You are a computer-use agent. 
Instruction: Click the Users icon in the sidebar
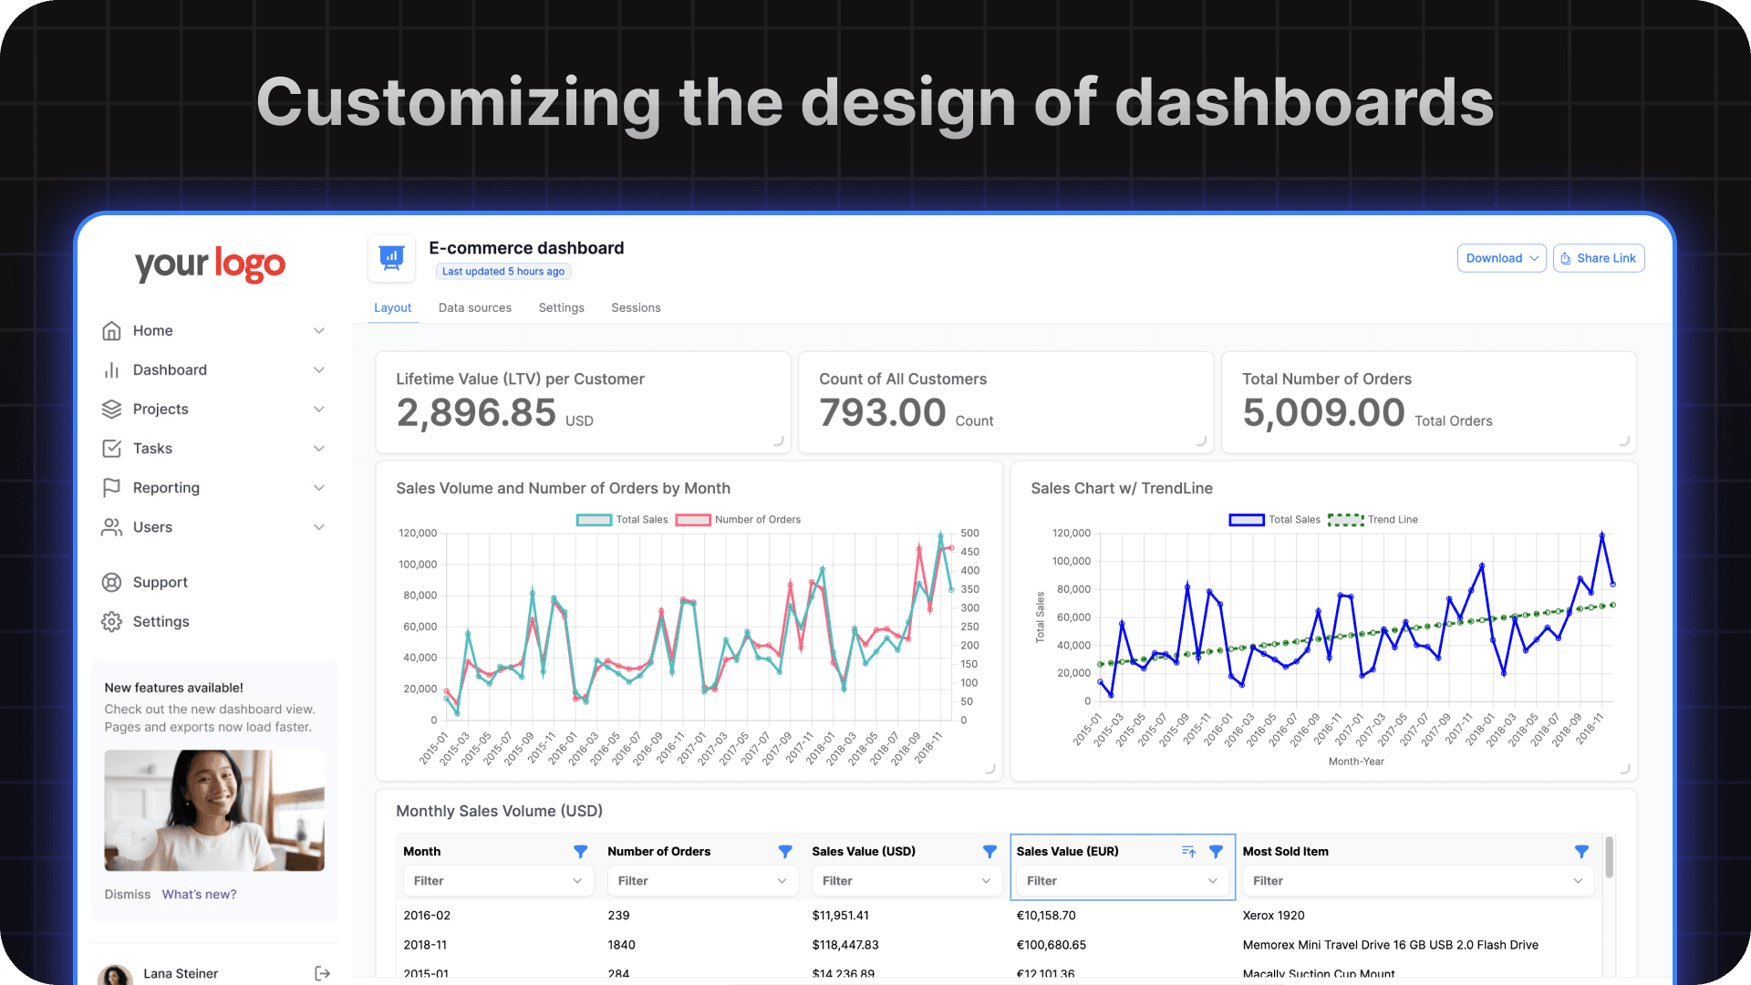point(111,526)
